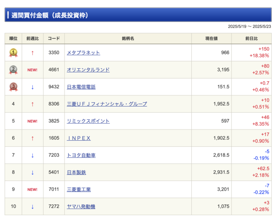Click current price 151.5
Screen dimensions: 276x217
(223, 87)
